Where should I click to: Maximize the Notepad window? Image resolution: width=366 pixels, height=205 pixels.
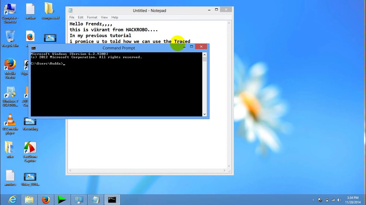(x=216, y=10)
